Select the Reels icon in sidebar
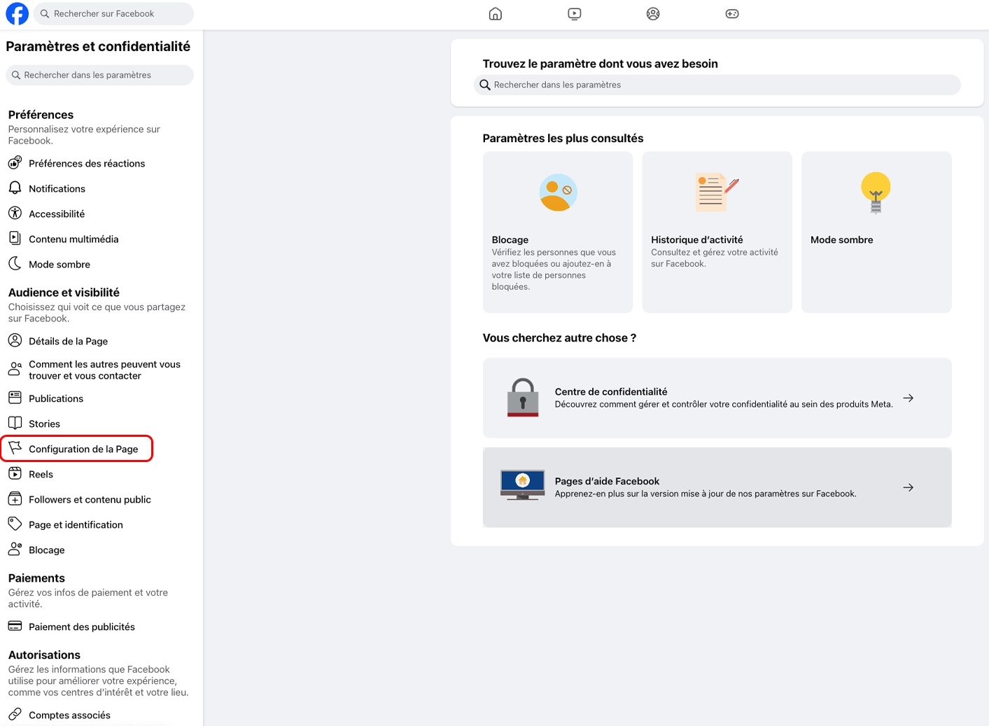Image resolution: width=989 pixels, height=726 pixels. 15,473
